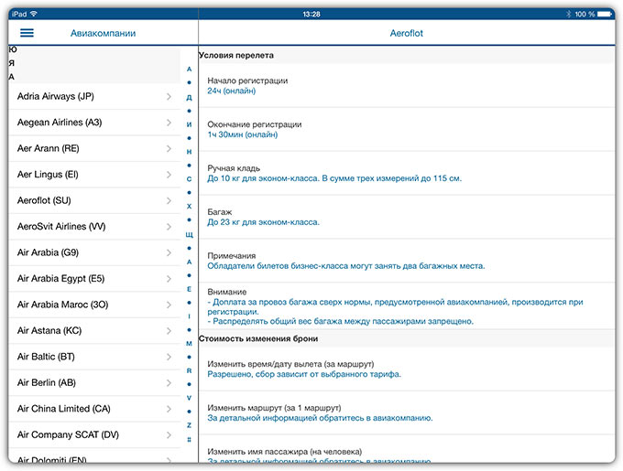Open Aer Arann (RE) chevron
Viewport: 623px width, 471px height.
tap(169, 149)
